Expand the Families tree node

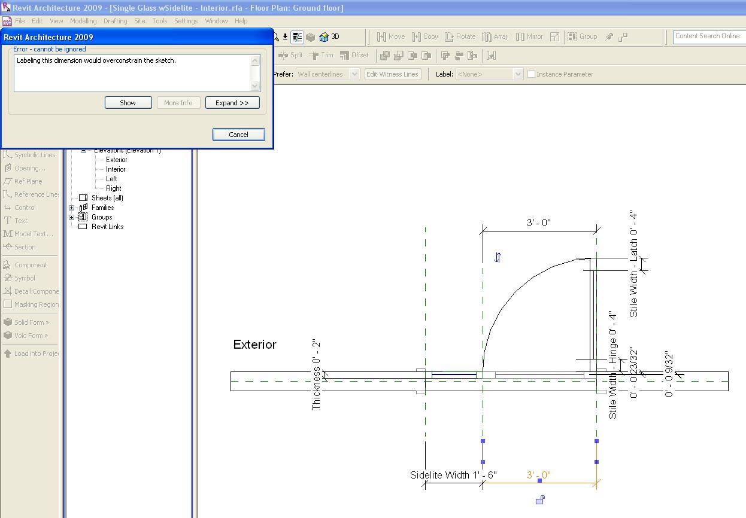(72, 208)
